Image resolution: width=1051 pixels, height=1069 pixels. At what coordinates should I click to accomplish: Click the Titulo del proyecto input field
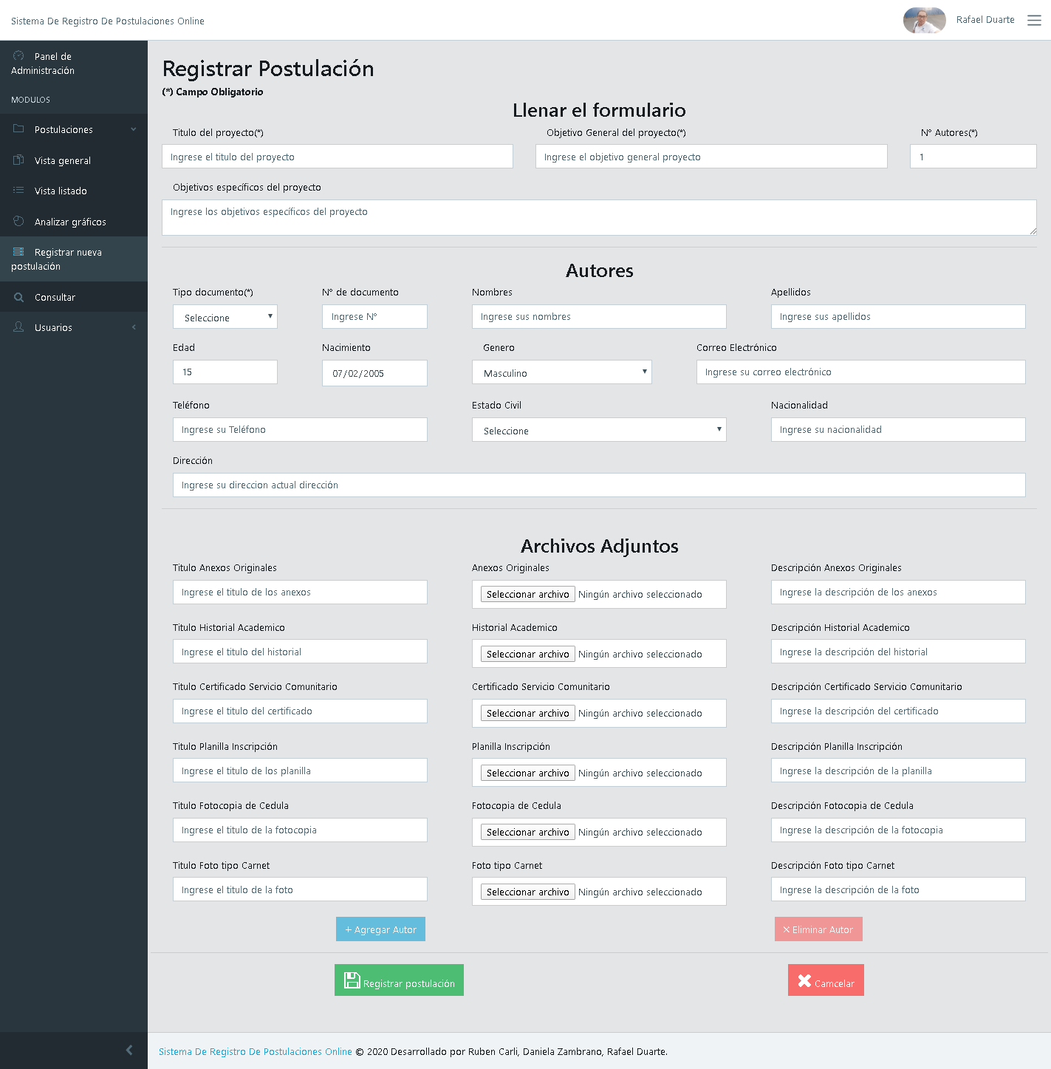337,157
